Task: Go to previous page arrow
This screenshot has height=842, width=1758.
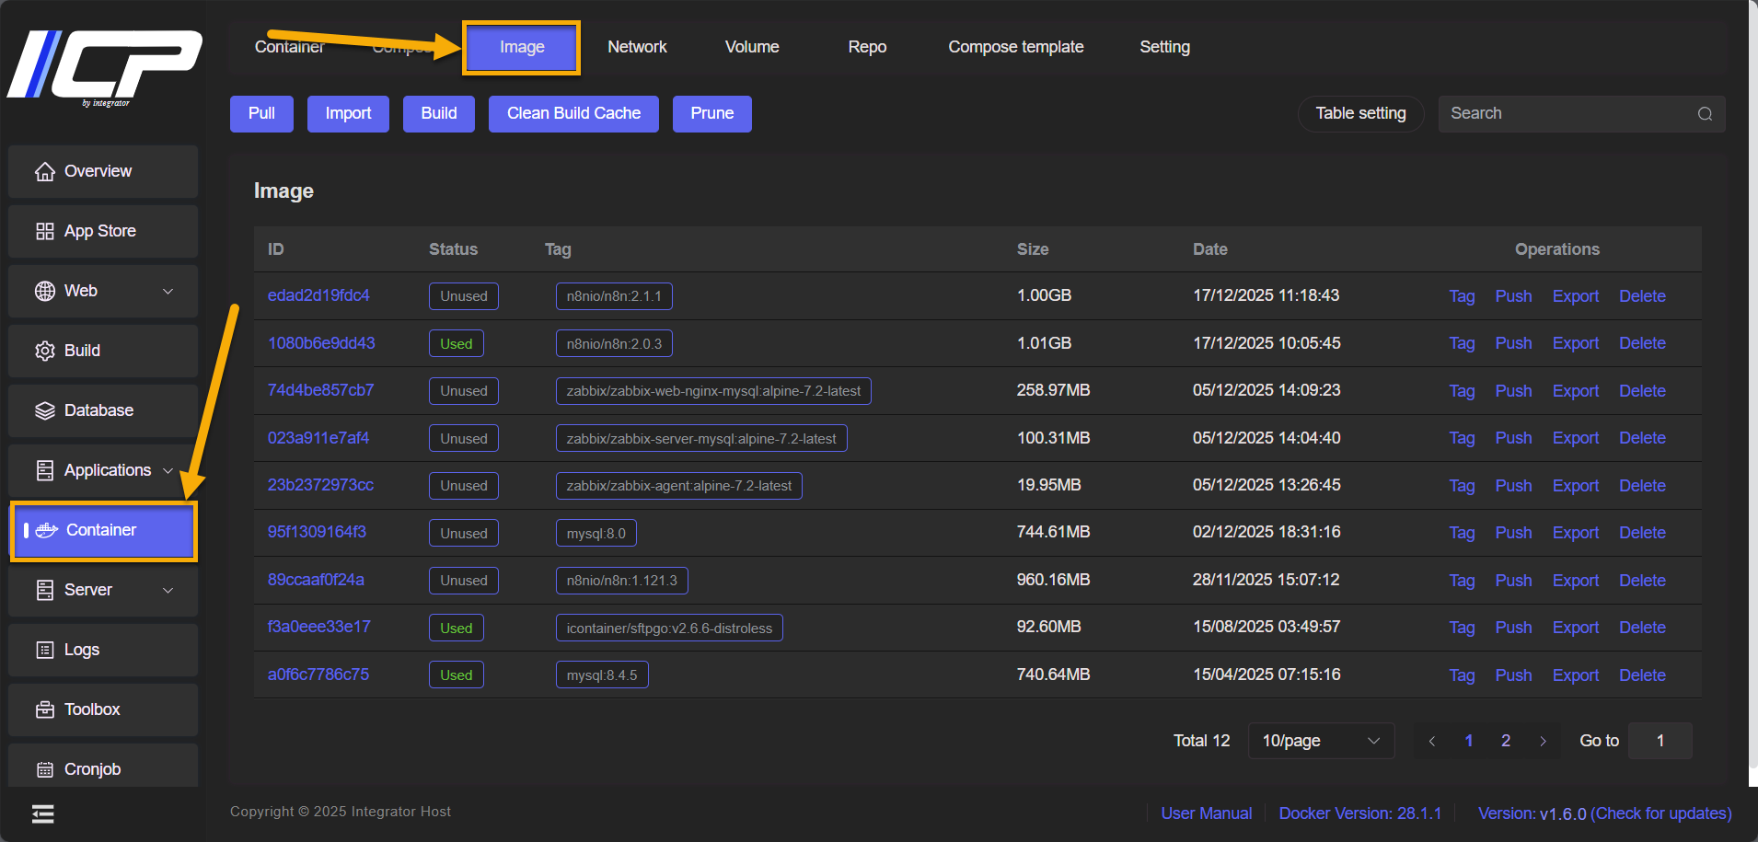Action: pos(1431,741)
